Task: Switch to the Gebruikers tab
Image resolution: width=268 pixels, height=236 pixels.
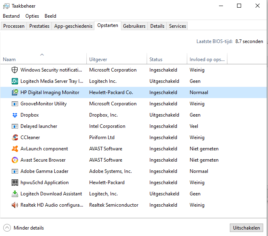Action: [134, 26]
